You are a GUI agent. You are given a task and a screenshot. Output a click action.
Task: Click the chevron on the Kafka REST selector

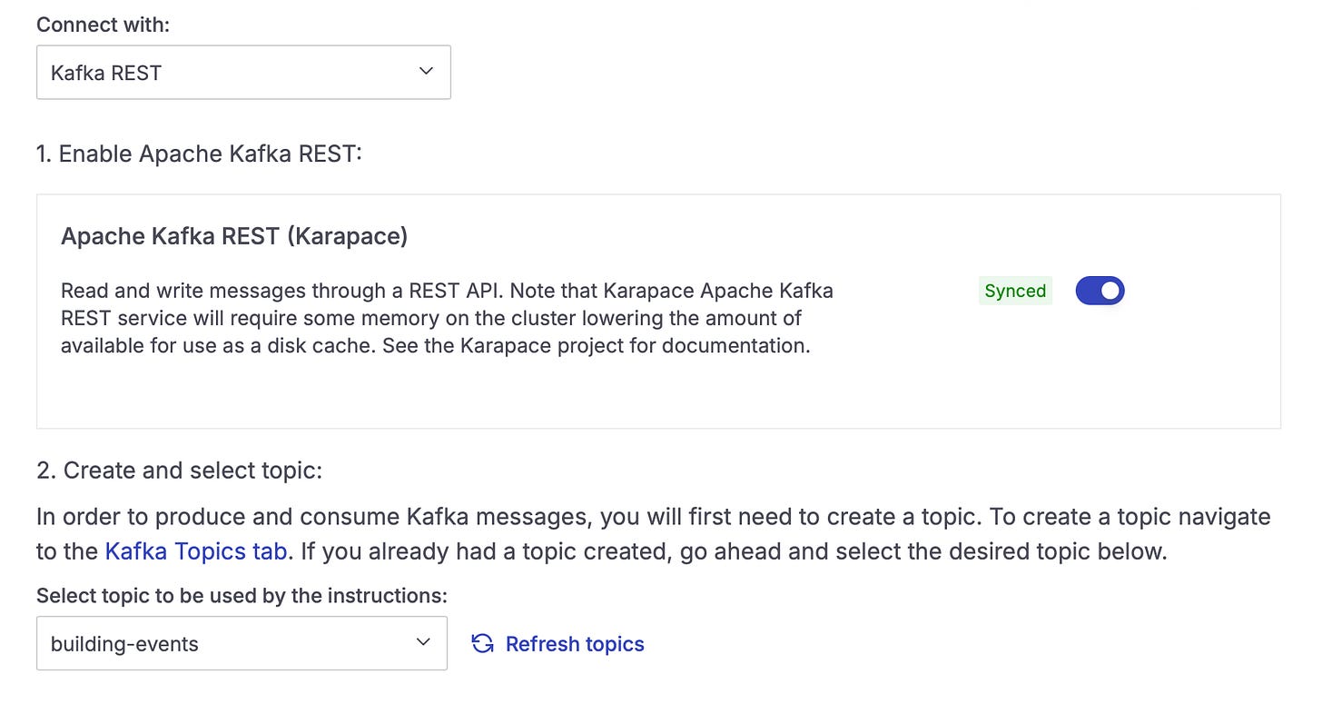(x=426, y=72)
